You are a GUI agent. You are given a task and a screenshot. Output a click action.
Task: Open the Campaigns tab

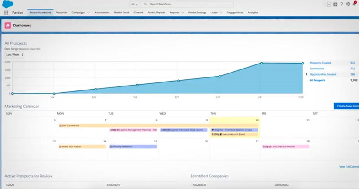[78, 13]
